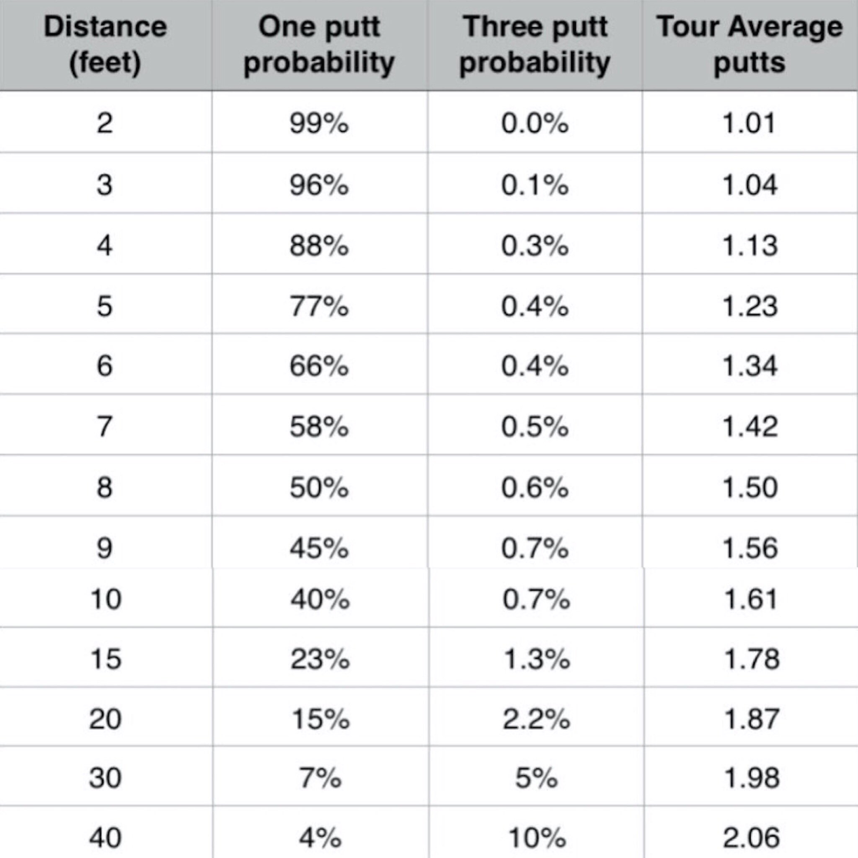This screenshot has width=858, height=858.
Task: Select the Tour Average putts header
Action: [750, 45]
